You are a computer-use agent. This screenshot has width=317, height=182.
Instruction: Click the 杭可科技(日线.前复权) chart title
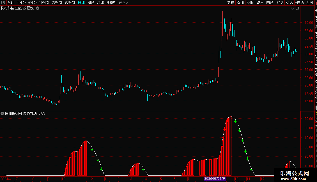point(18,8)
